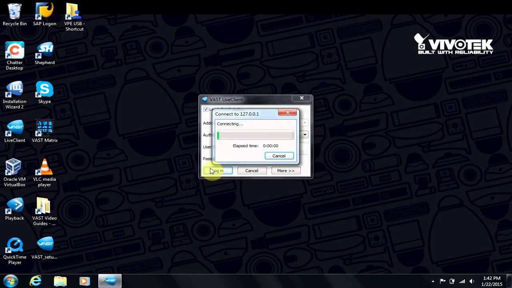Open Installation Wizard 2 icon
Screen dimensions: 512x288
(14, 95)
